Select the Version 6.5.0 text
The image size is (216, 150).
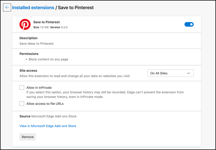coord(59,27)
